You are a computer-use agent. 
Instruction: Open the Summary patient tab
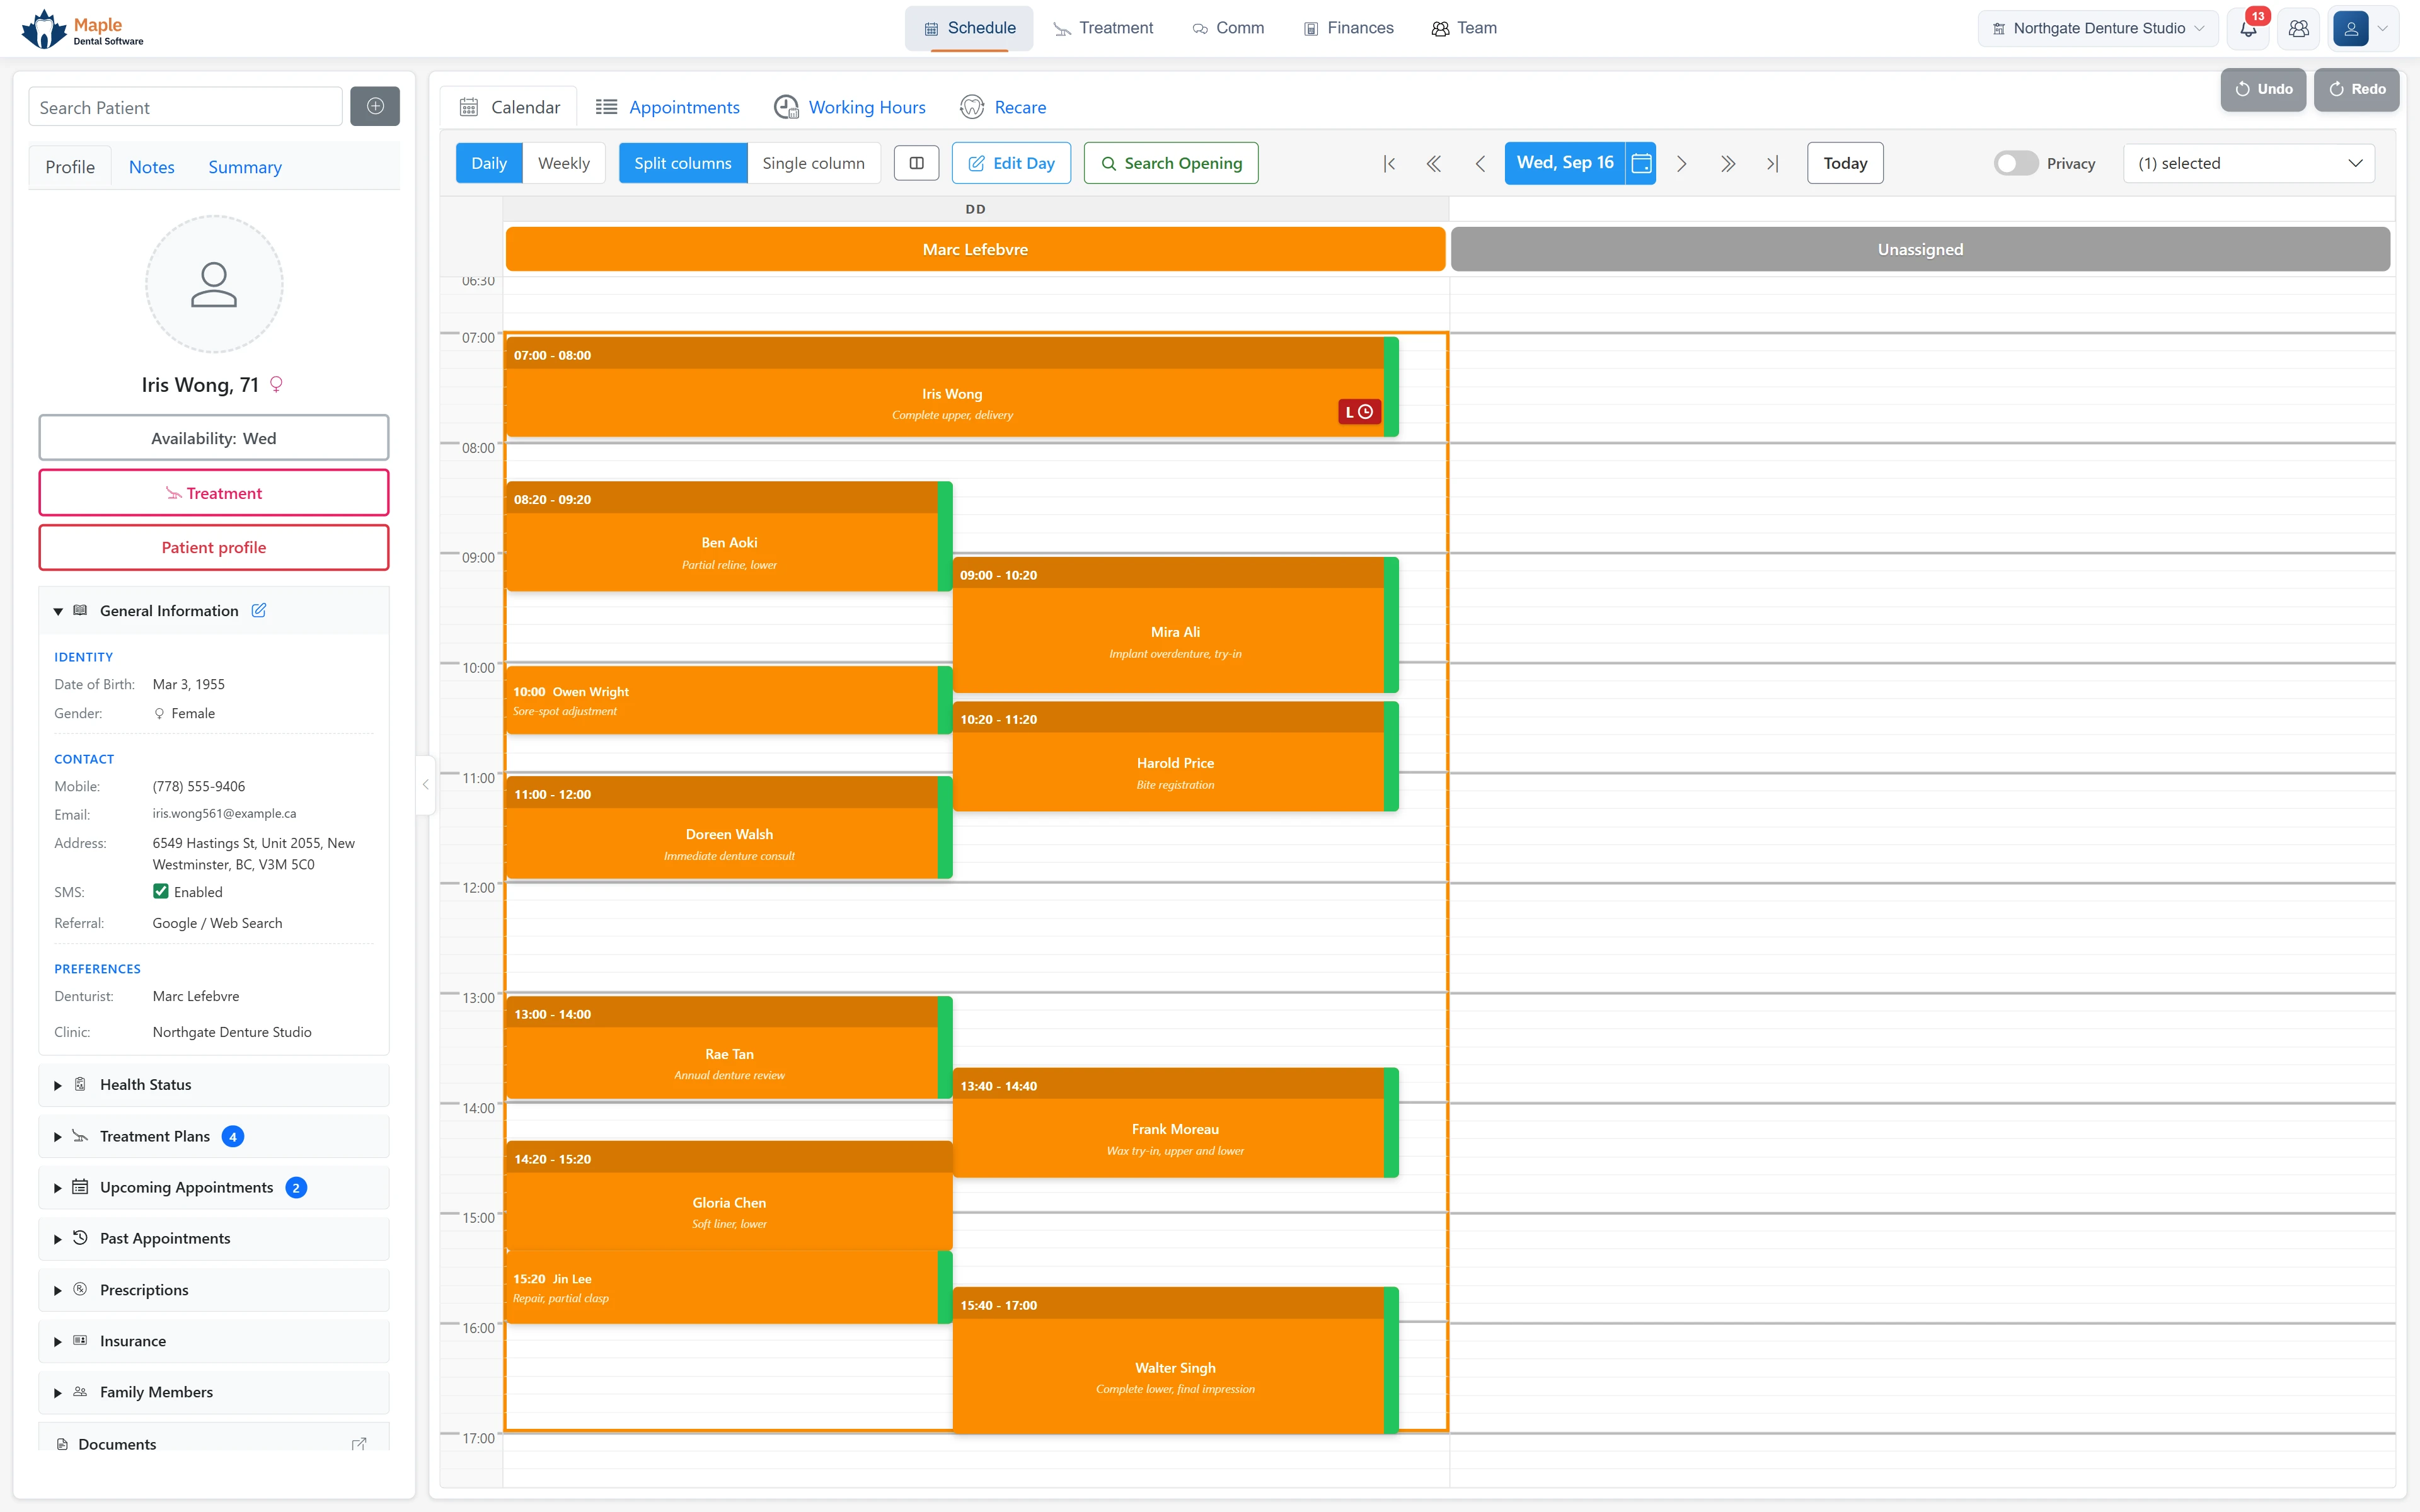(x=245, y=167)
